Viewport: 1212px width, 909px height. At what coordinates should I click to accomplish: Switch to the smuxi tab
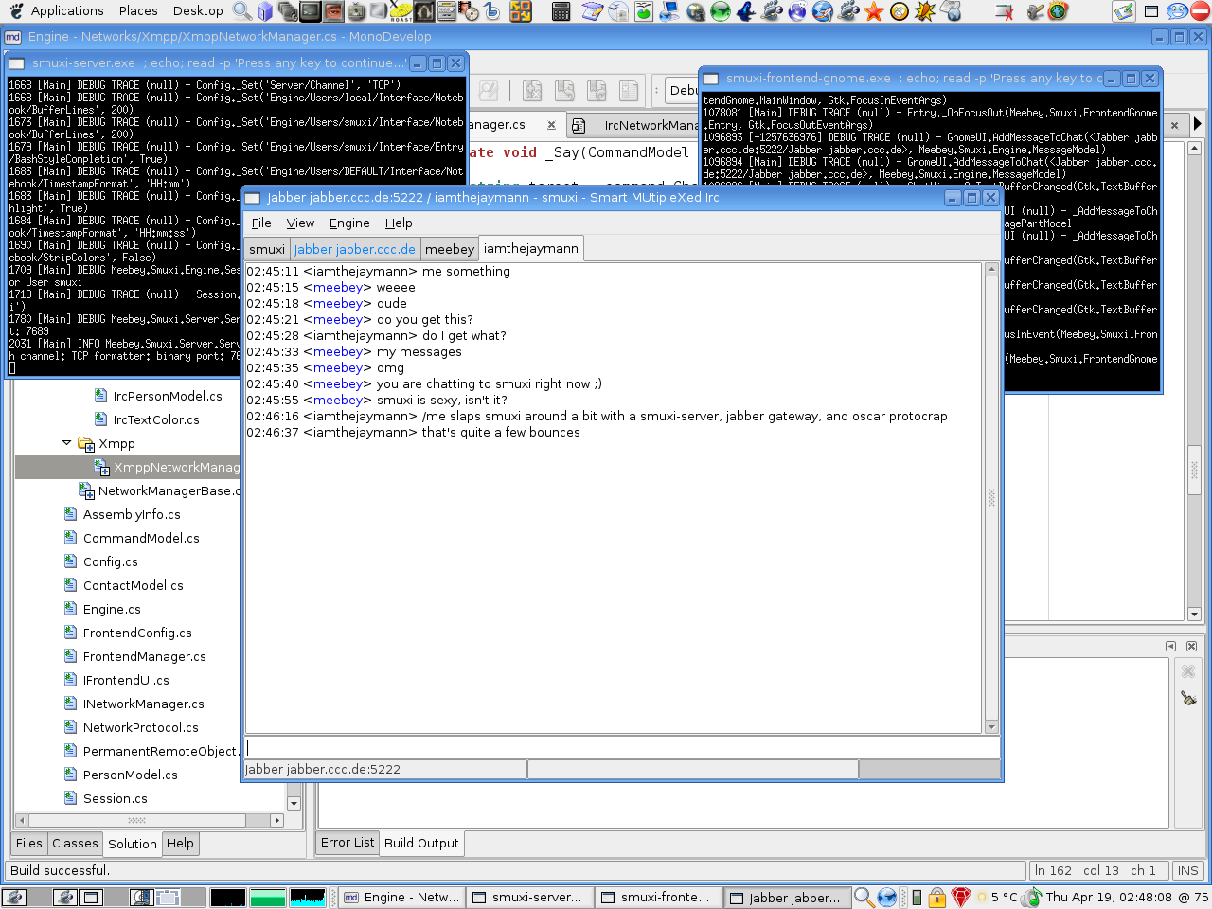(267, 249)
